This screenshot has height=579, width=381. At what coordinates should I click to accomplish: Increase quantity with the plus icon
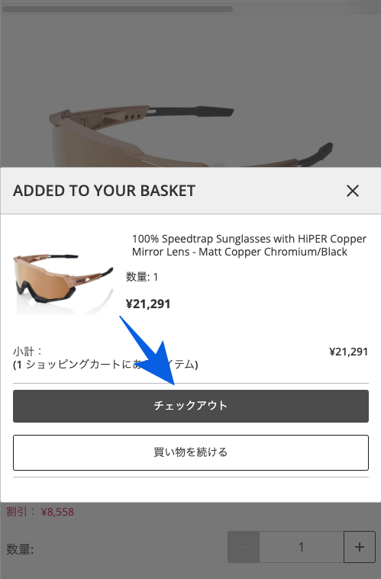coord(359,547)
